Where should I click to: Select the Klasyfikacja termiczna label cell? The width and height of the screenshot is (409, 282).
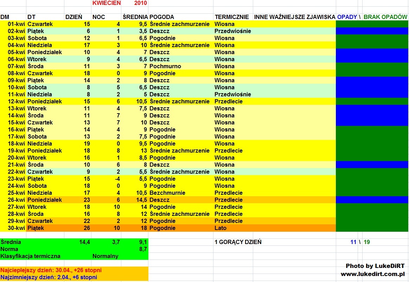31,256
